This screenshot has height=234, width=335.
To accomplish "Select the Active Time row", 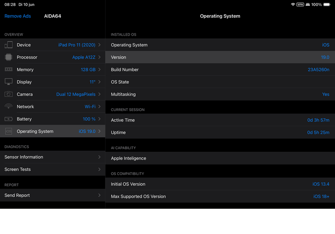I will coord(220,120).
